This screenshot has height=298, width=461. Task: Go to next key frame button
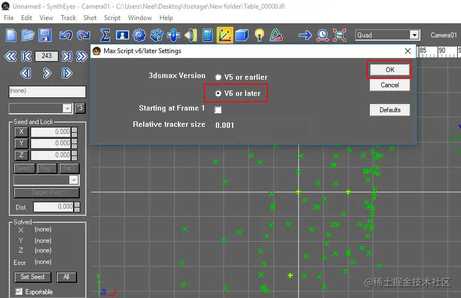(67, 56)
